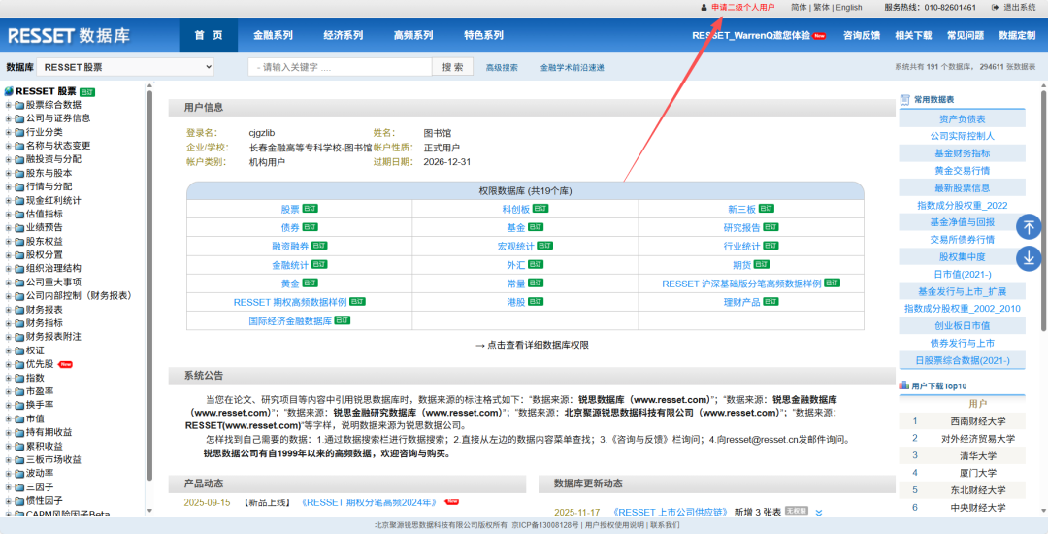Click the folder icon for 股票综合数据
The width and height of the screenshot is (1048, 534).
click(19, 105)
